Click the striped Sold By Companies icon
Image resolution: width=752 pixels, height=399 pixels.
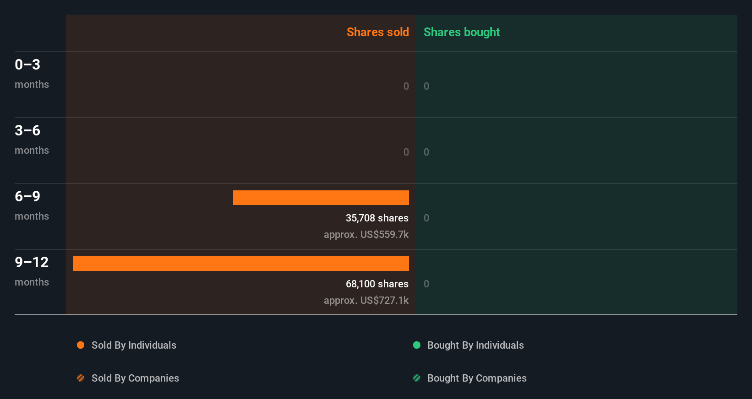click(81, 378)
